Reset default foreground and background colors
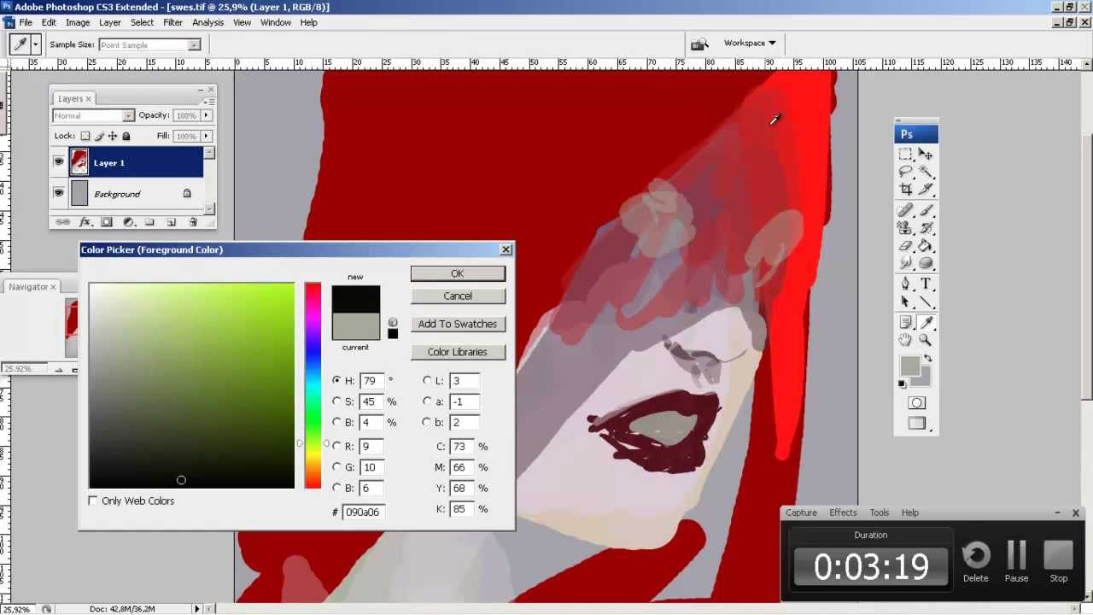This screenshot has height=615, width=1093. coord(902,384)
